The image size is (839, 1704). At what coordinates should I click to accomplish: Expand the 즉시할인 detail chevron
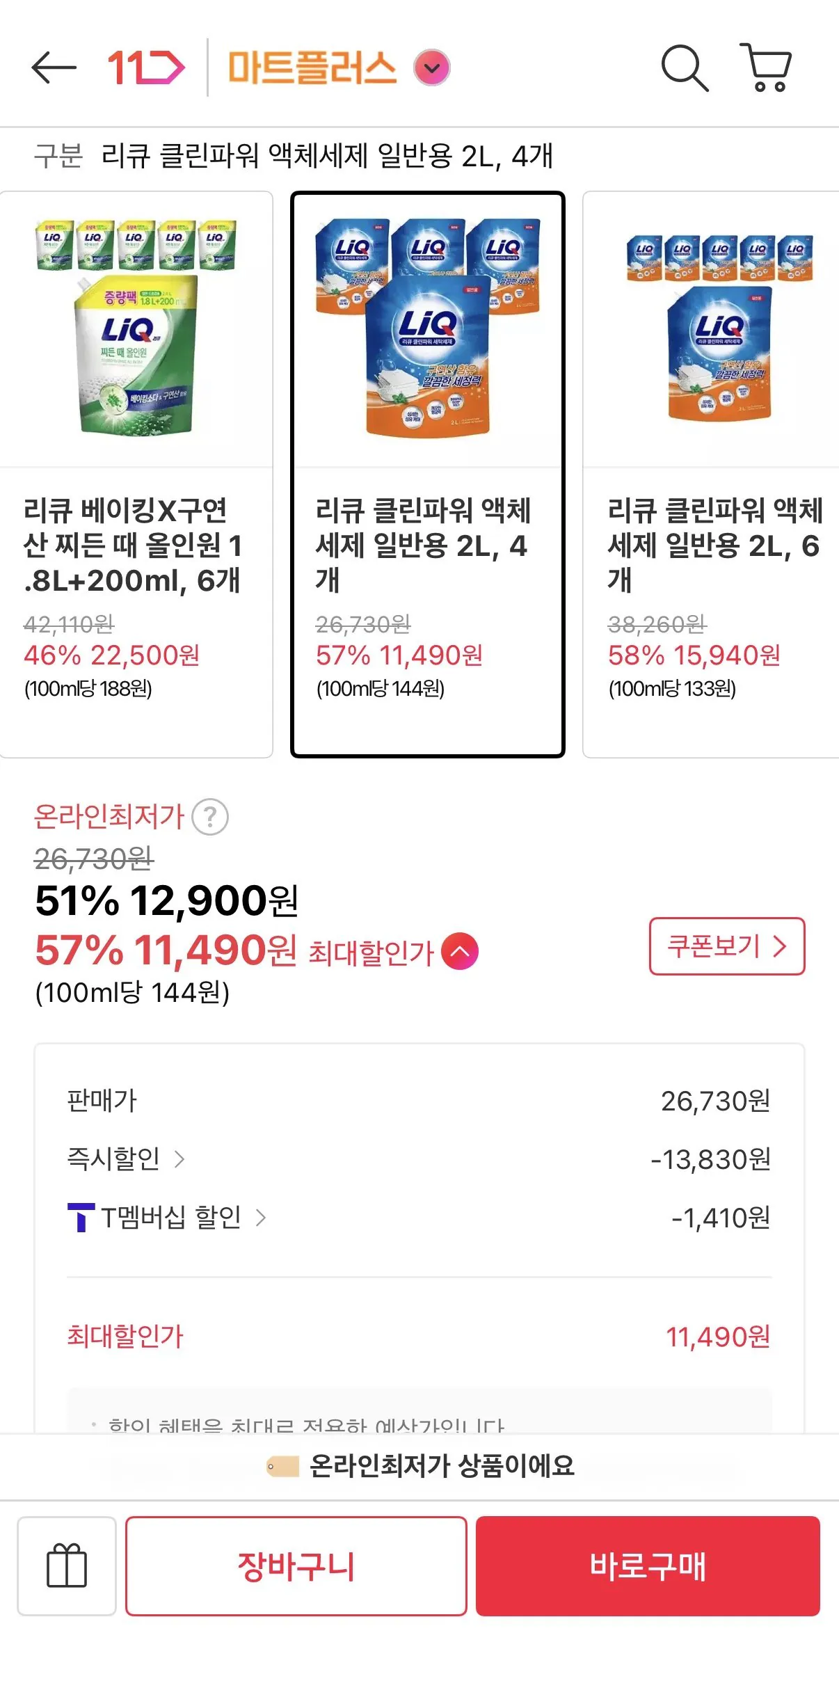[179, 1159]
